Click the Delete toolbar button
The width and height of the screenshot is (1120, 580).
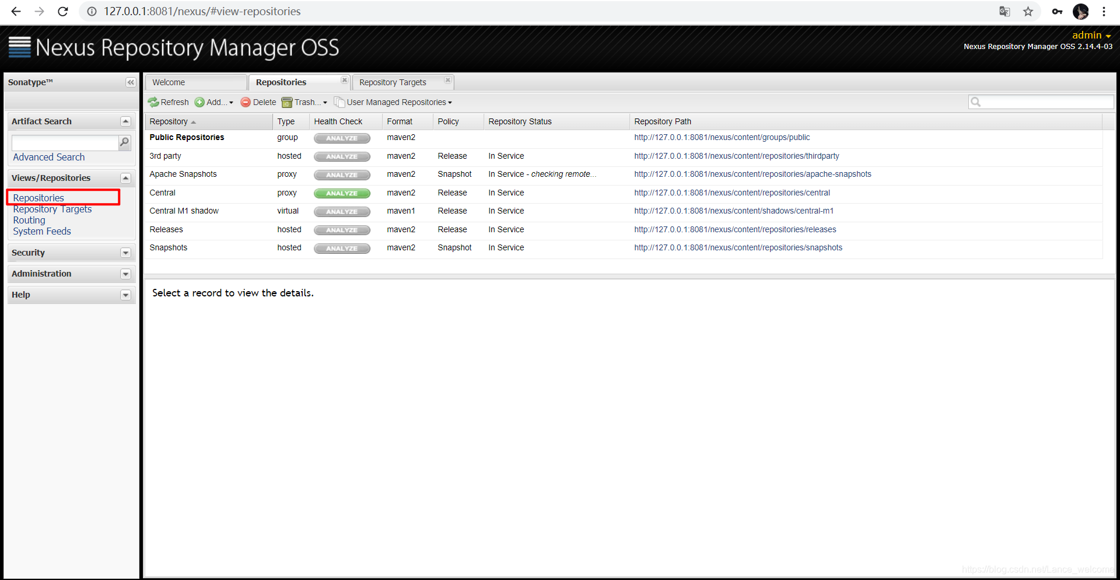coord(258,102)
